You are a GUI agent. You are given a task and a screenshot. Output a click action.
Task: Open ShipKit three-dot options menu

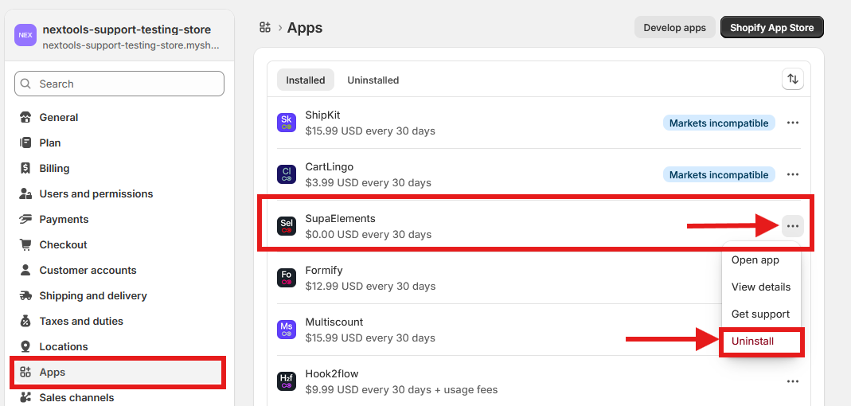792,123
